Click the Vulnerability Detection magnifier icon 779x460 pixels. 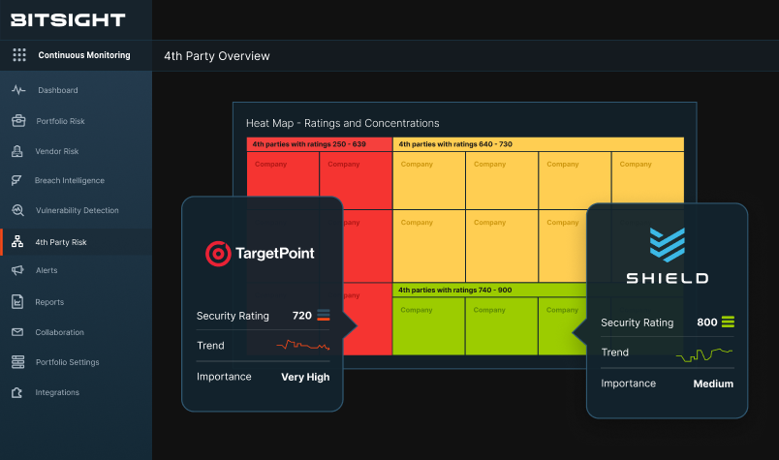17,210
